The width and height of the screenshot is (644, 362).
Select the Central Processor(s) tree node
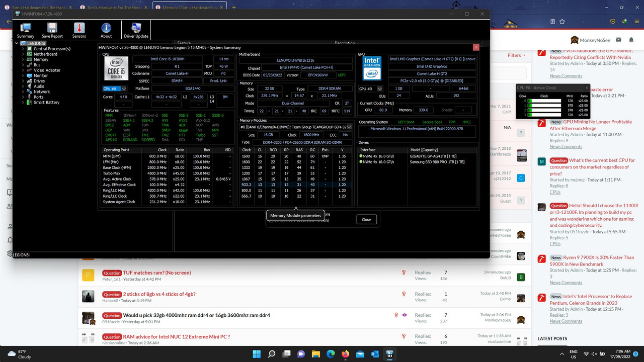[52, 49]
